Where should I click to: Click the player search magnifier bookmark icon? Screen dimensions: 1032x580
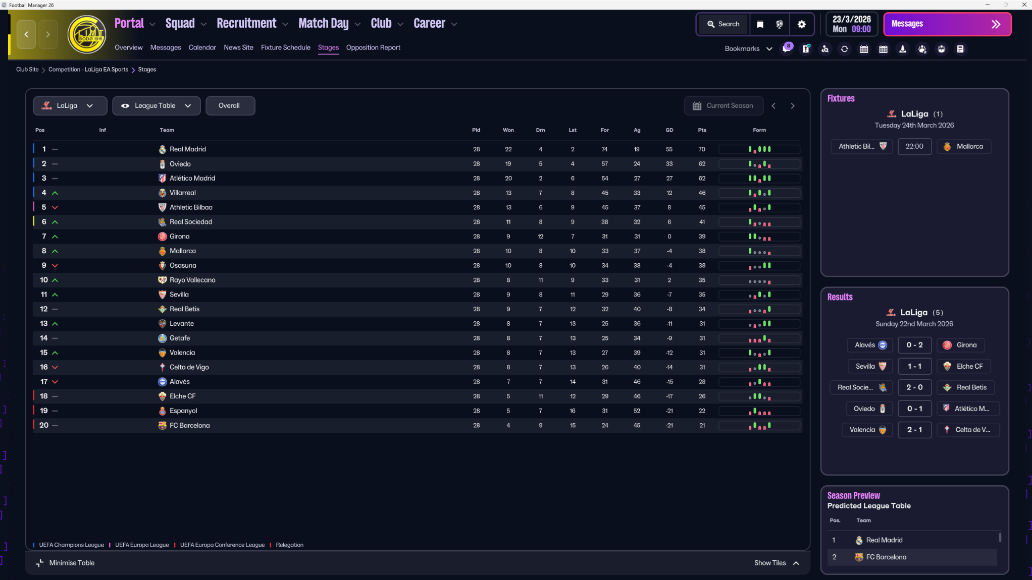point(825,49)
